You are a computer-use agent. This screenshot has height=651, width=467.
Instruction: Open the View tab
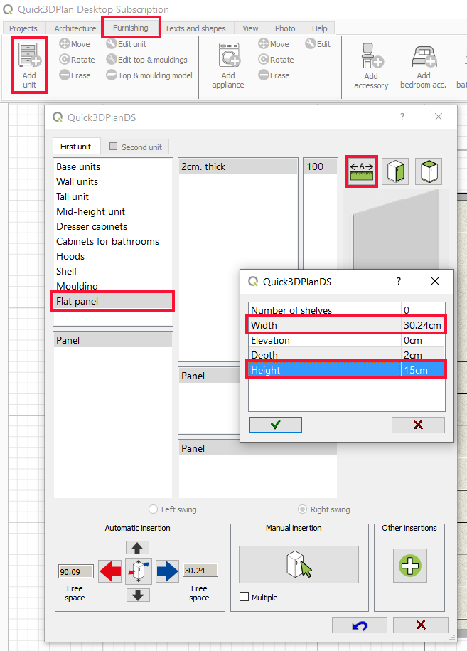(250, 28)
